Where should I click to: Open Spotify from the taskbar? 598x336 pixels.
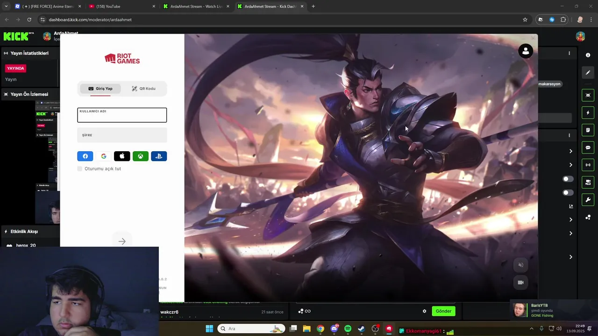(x=348, y=329)
